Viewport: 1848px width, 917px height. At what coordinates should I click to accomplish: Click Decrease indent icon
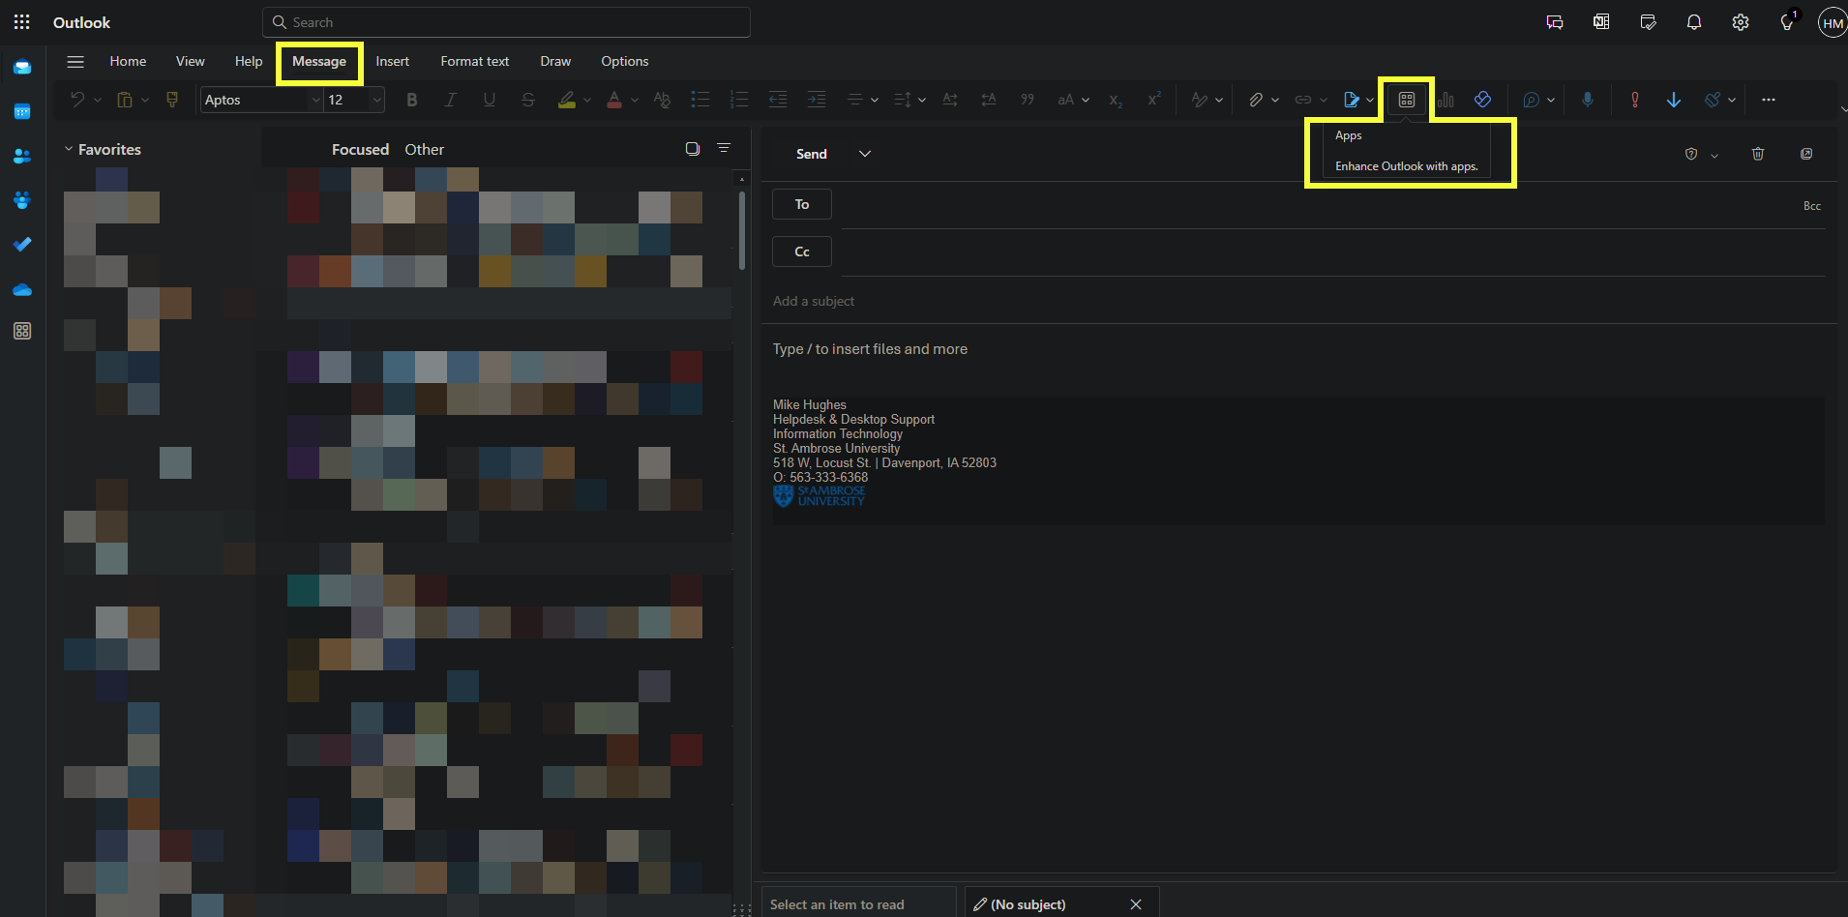click(778, 100)
